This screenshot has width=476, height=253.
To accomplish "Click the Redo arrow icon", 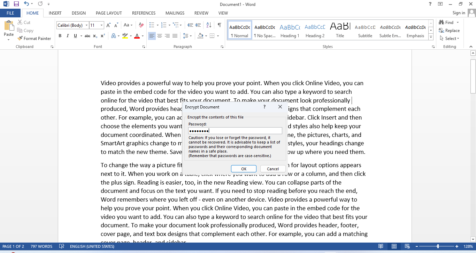I will point(40,4).
